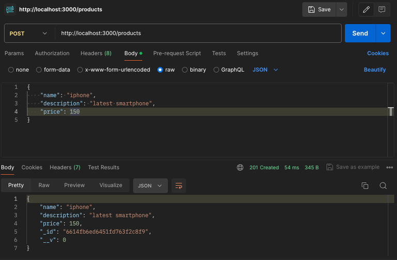
Task: Switch to the Authorization tab
Action: pyautogui.click(x=52, y=53)
